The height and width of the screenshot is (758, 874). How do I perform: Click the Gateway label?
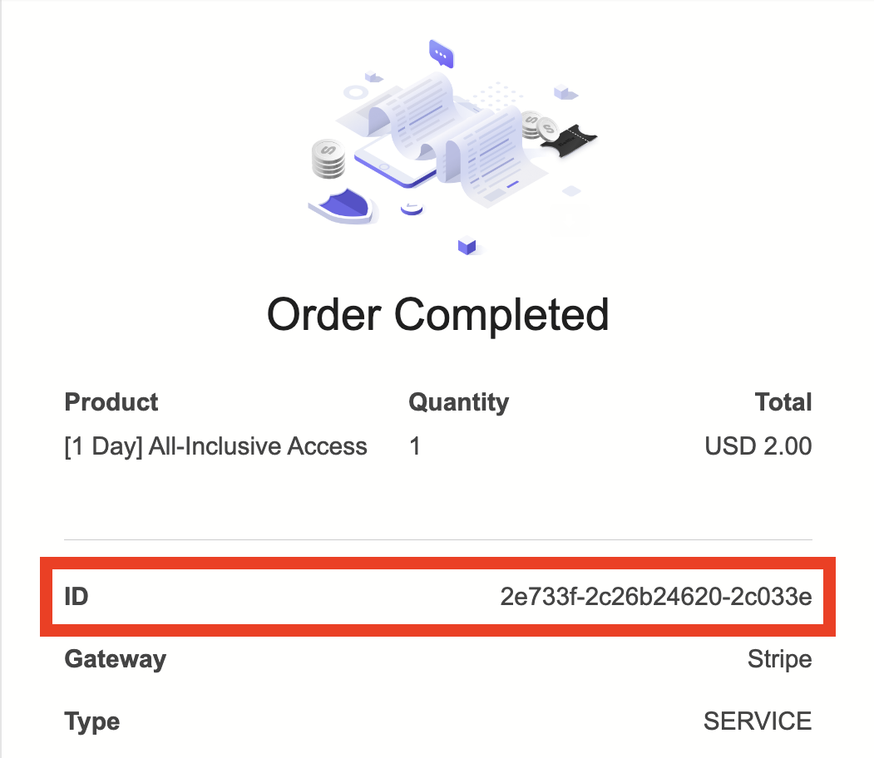point(116,660)
